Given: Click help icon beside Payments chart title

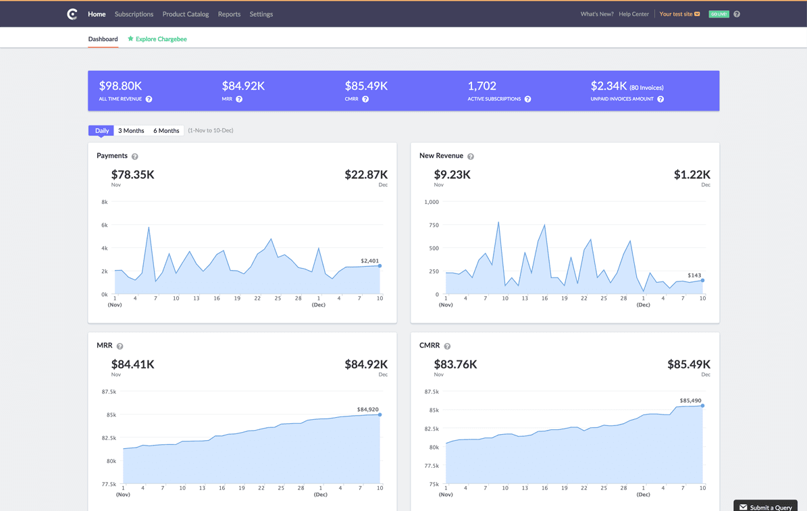Looking at the screenshot, I should point(135,157).
